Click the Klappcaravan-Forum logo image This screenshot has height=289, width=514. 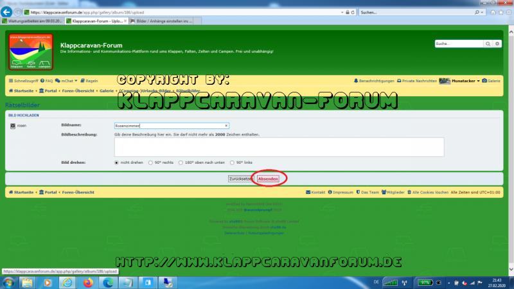click(31, 52)
